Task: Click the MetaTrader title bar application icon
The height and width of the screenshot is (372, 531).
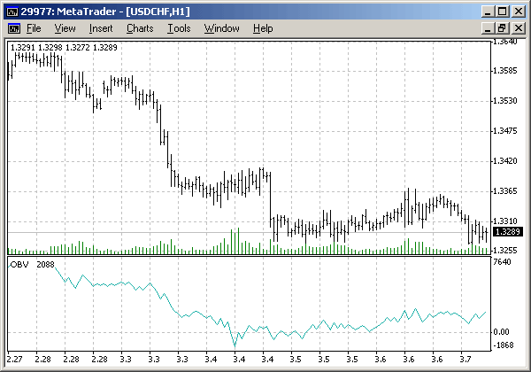Action: click(x=12, y=12)
